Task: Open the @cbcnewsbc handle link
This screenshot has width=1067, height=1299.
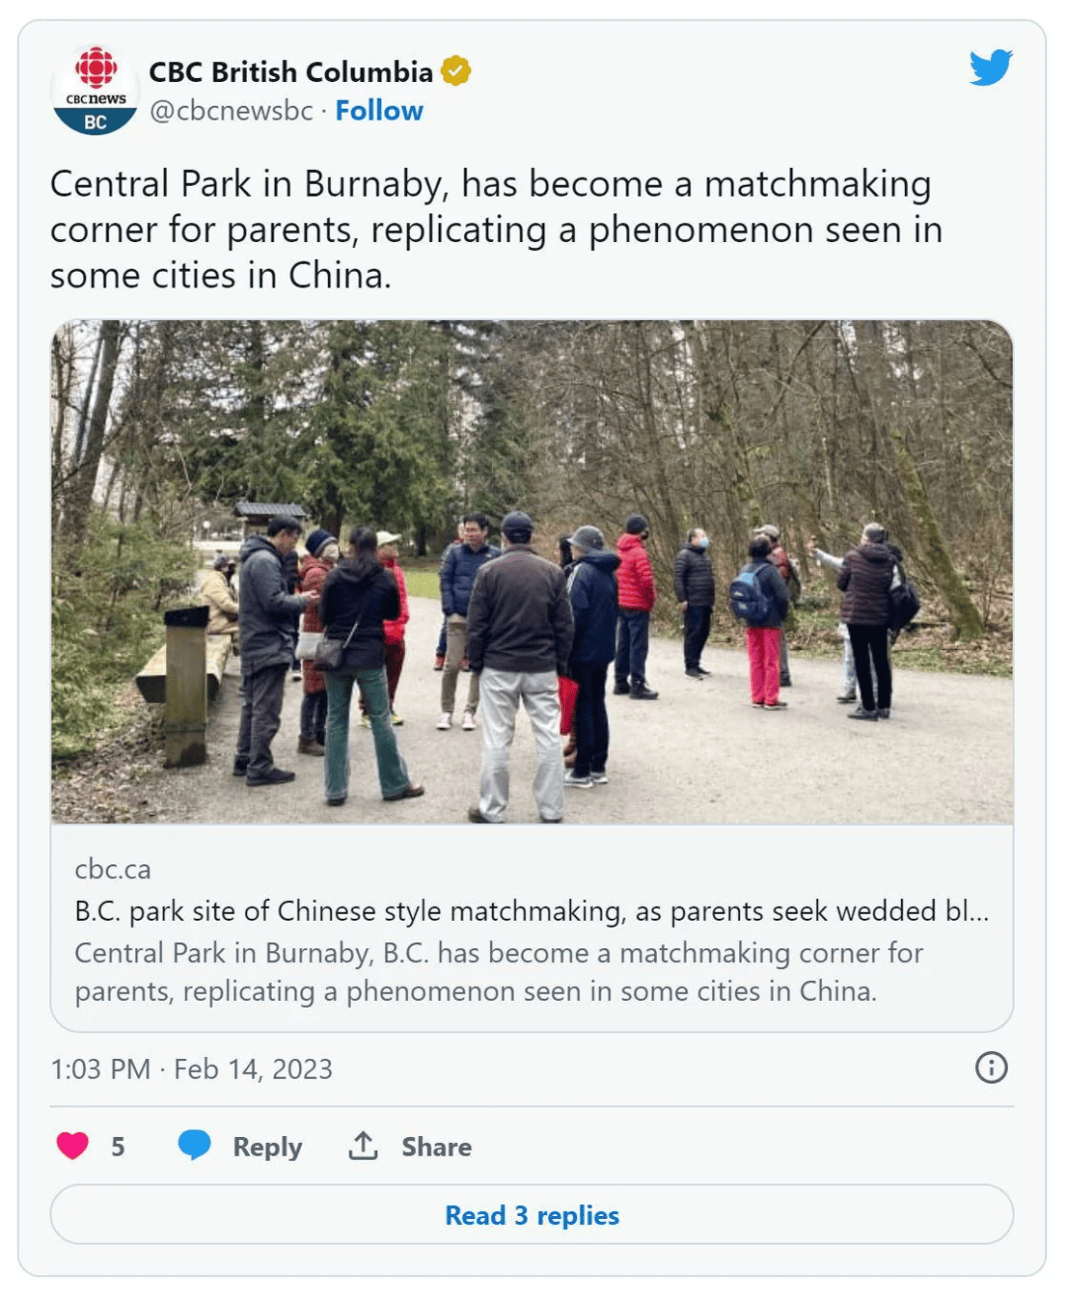Action: click(231, 111)
